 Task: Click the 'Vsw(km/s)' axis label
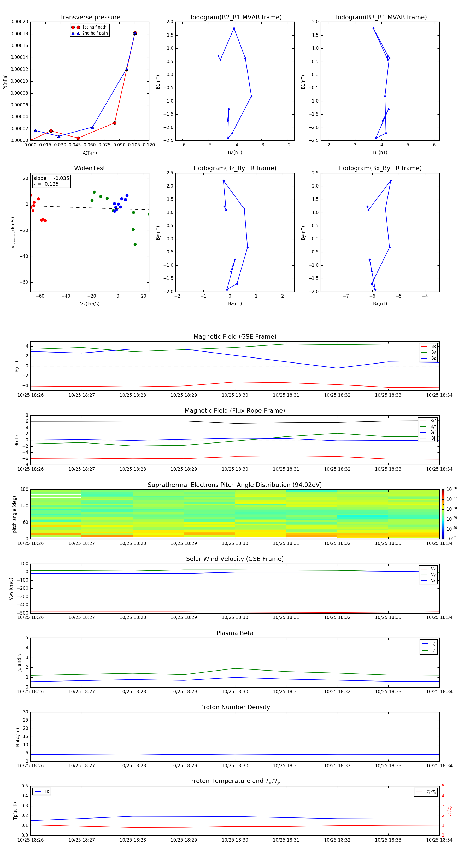(x=11, y=589)
